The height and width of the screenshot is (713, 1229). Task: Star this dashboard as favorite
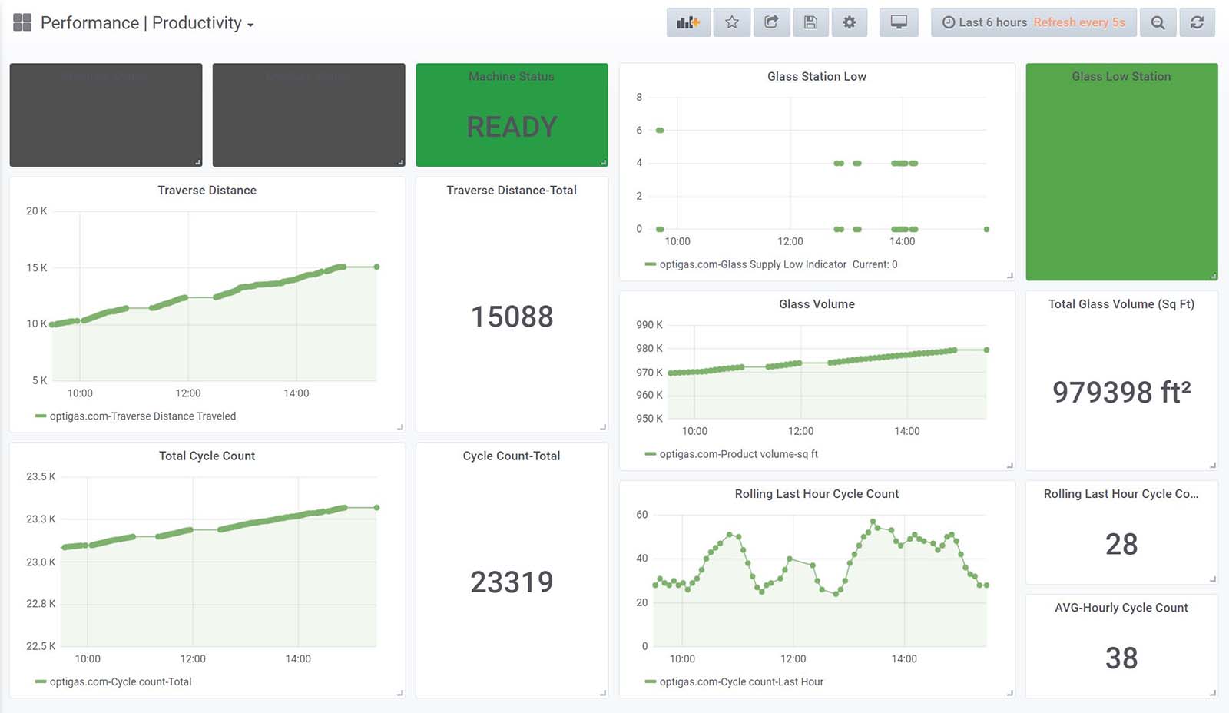click(x=732, y=22)
